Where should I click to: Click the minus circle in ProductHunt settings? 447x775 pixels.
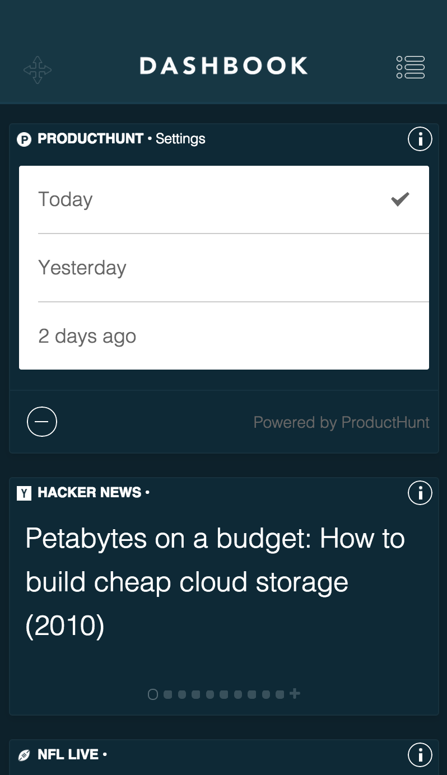click(x=42, y=422)
